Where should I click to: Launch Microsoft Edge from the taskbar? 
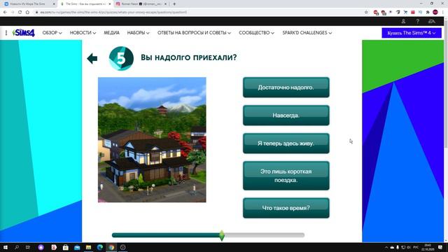(99, 247)
